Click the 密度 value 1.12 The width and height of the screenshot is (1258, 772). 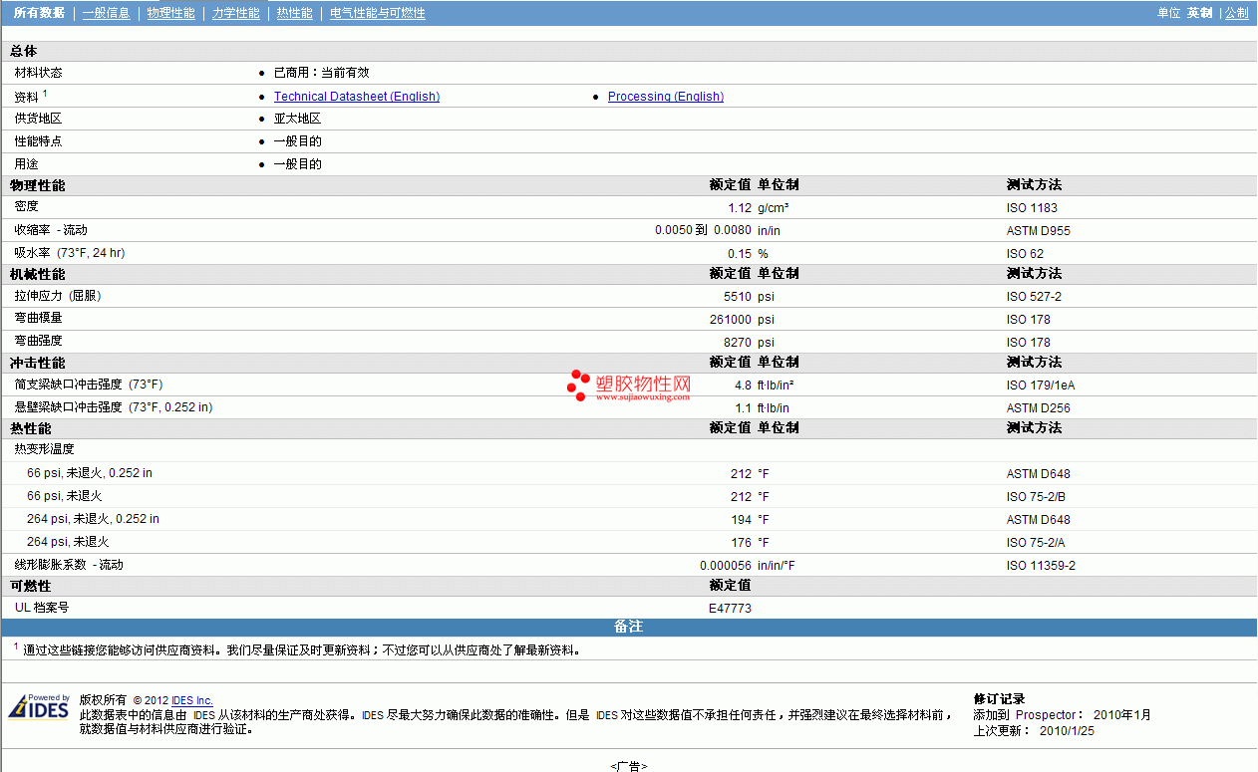tap(740, 208)
